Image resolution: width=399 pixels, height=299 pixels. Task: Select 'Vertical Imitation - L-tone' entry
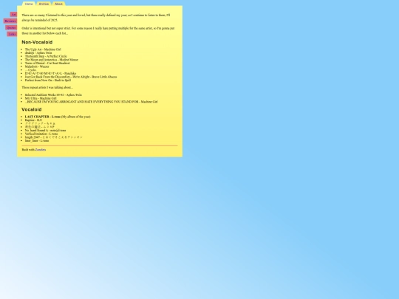[41, 134]
